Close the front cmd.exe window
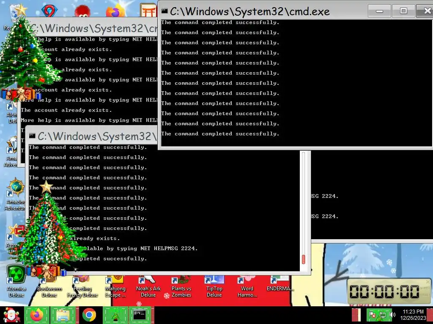 426,11
